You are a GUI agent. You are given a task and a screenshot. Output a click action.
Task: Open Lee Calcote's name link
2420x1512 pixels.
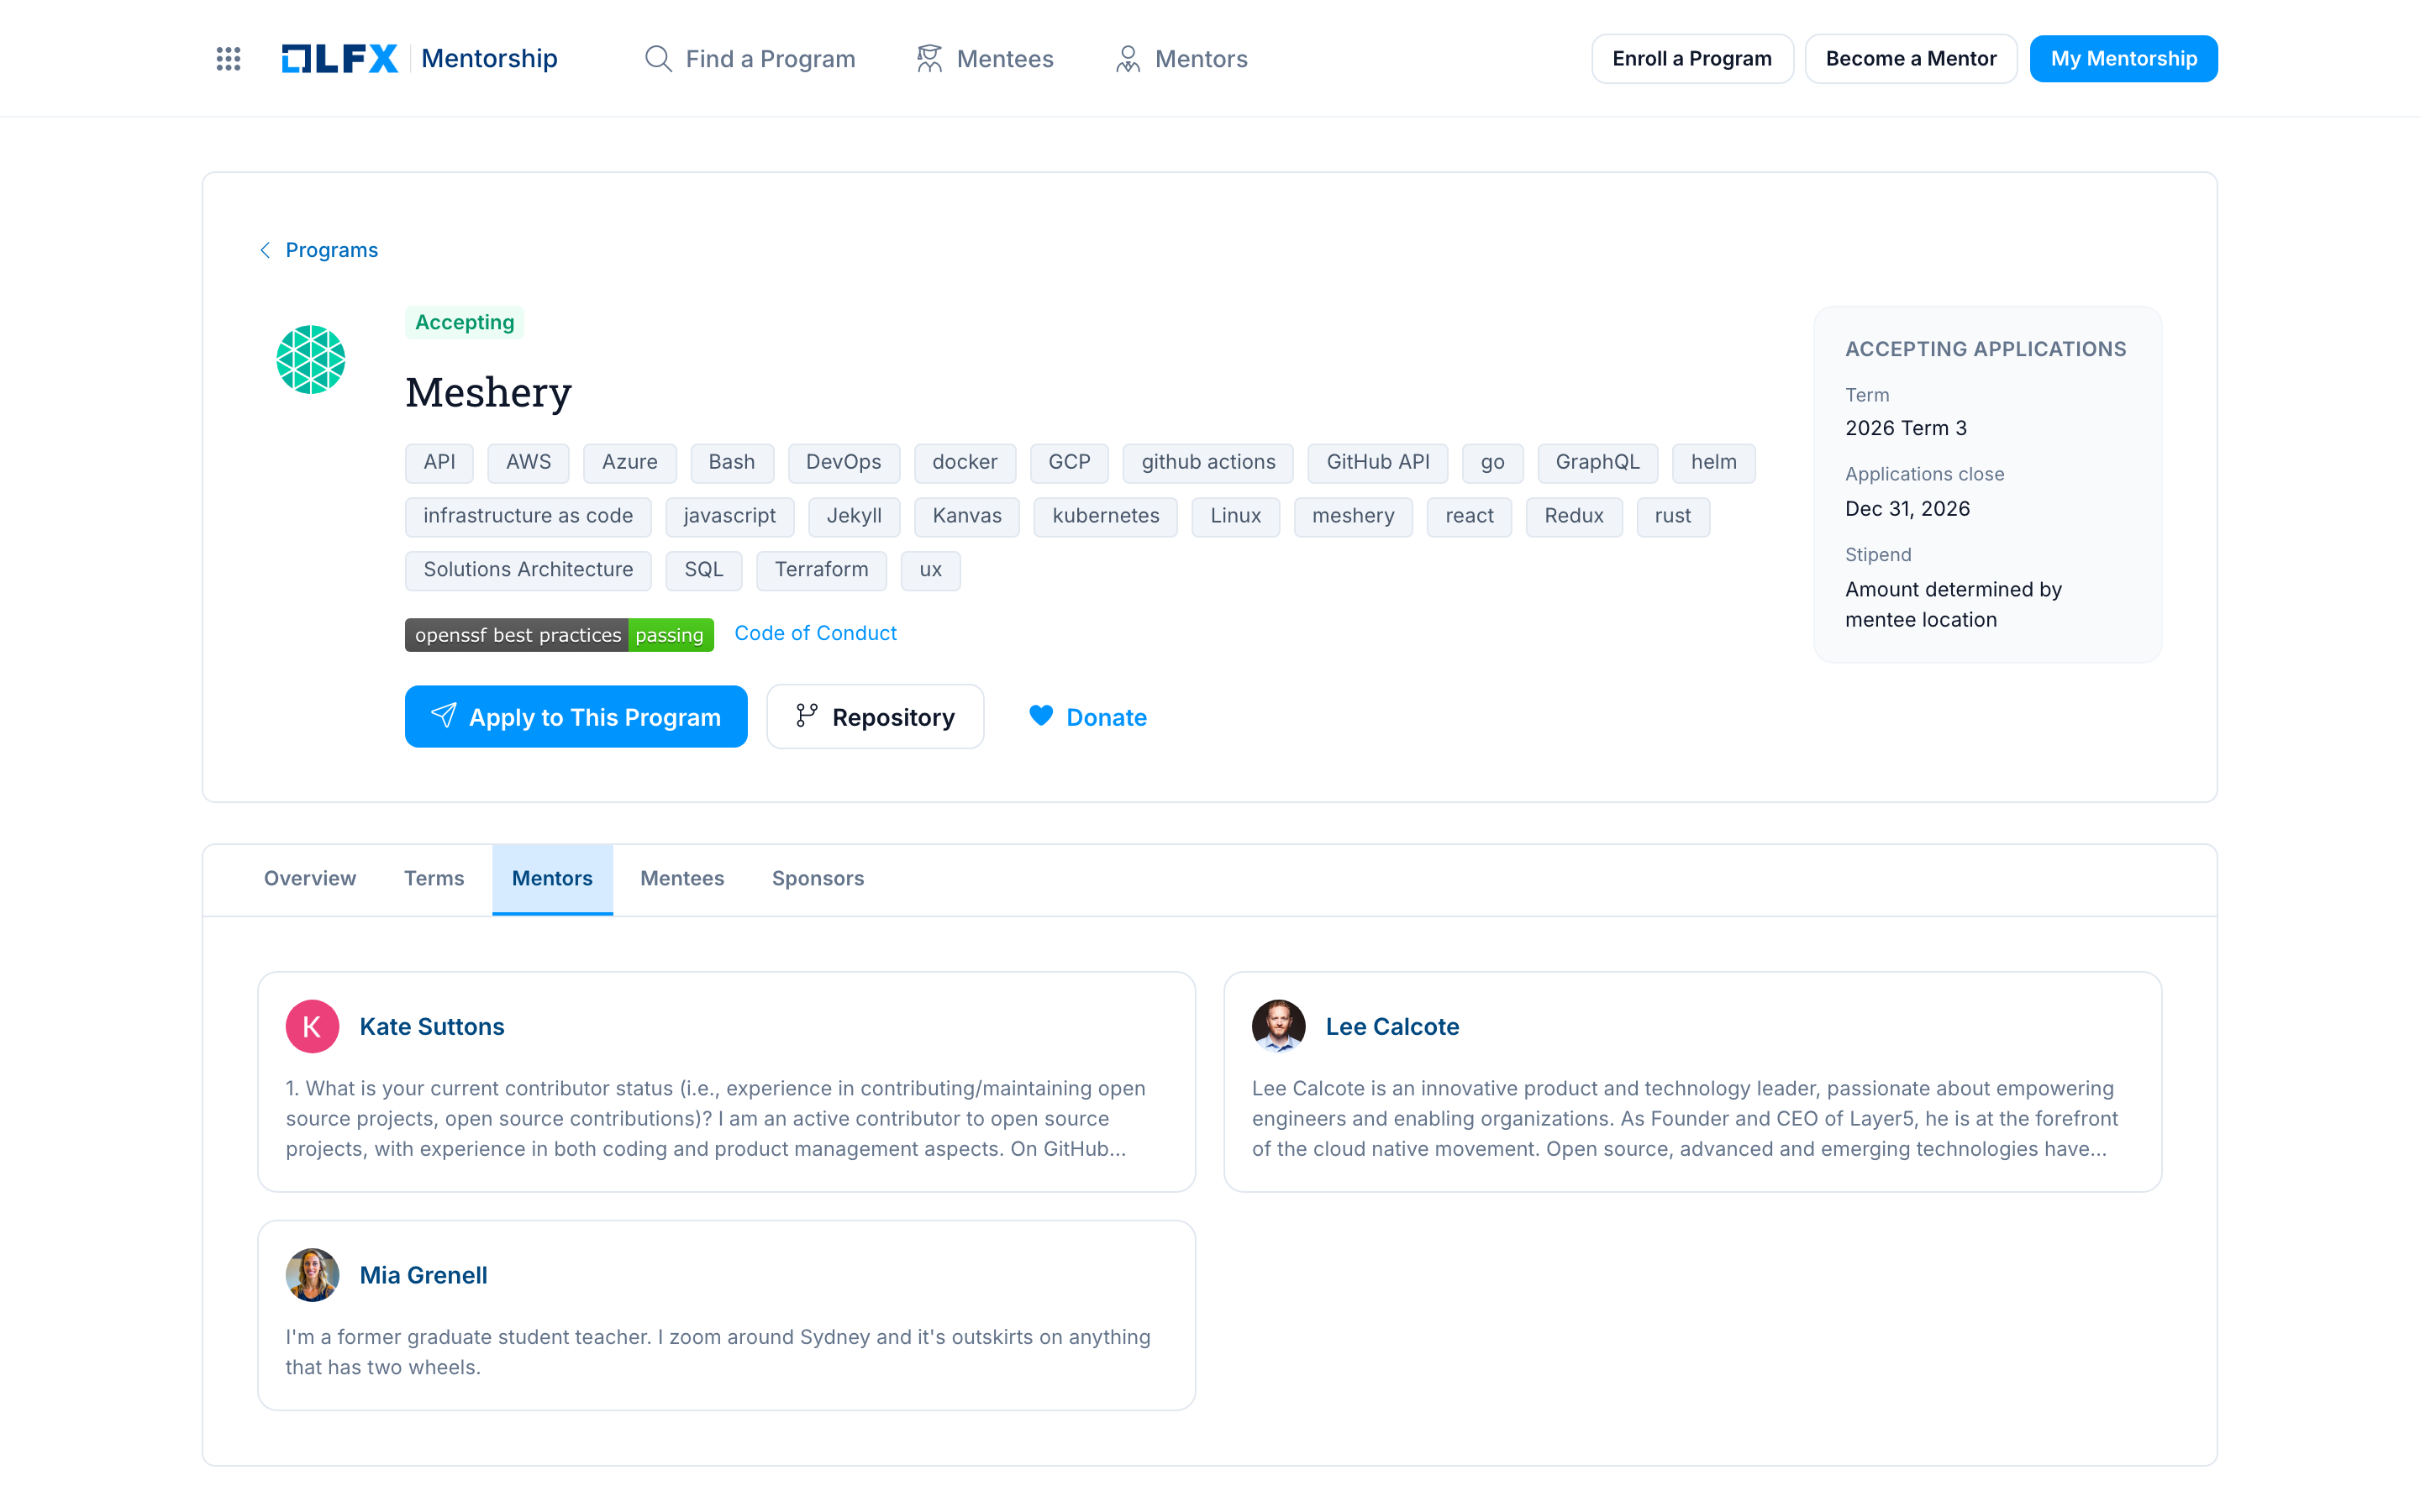click(x=1392, y=1026)
